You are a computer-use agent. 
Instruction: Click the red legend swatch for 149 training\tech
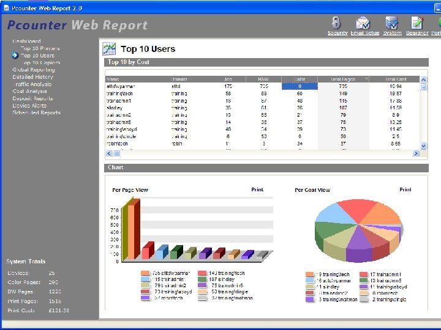point(202,273)
